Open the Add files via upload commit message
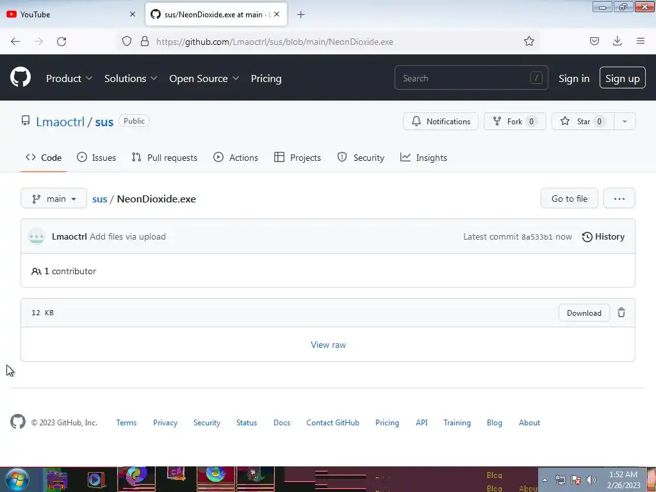The image size is (656, 492). (x=127, y=237)
